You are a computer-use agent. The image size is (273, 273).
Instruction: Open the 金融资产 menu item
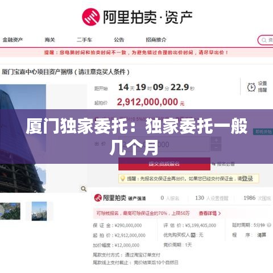click(x=13, y=40)
